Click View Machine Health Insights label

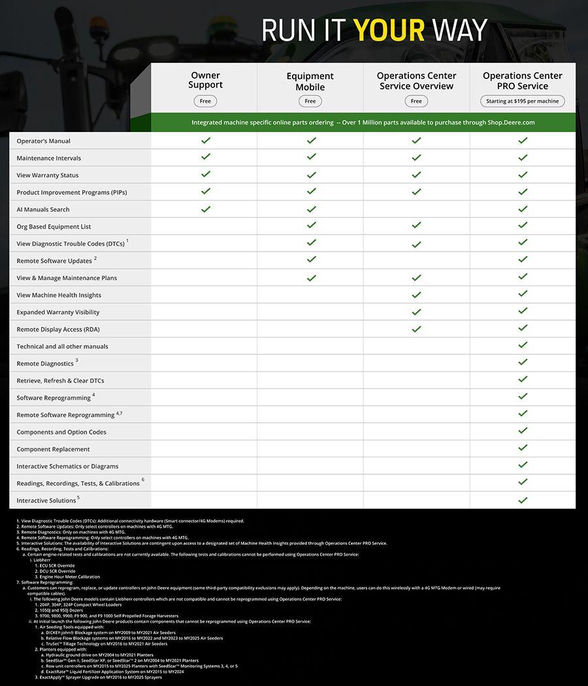tap(59, 295)
